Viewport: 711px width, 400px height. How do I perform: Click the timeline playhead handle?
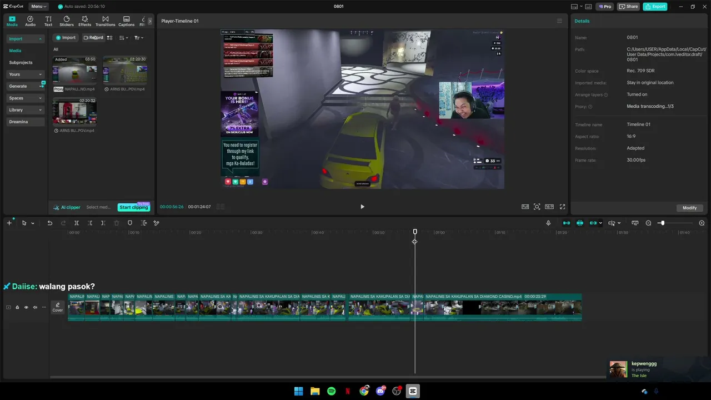click(x=415, y=232)
